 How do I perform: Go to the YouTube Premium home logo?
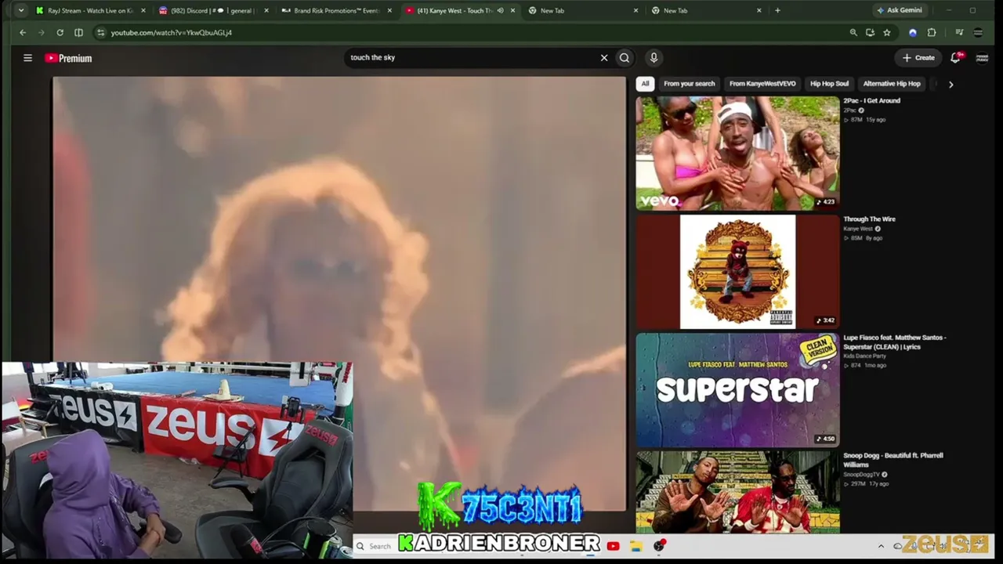tap(68, 58)
